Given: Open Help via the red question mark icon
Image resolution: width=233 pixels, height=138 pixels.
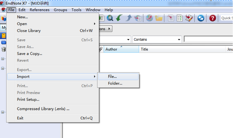Looking at the screenshot, I should point(213,18).
